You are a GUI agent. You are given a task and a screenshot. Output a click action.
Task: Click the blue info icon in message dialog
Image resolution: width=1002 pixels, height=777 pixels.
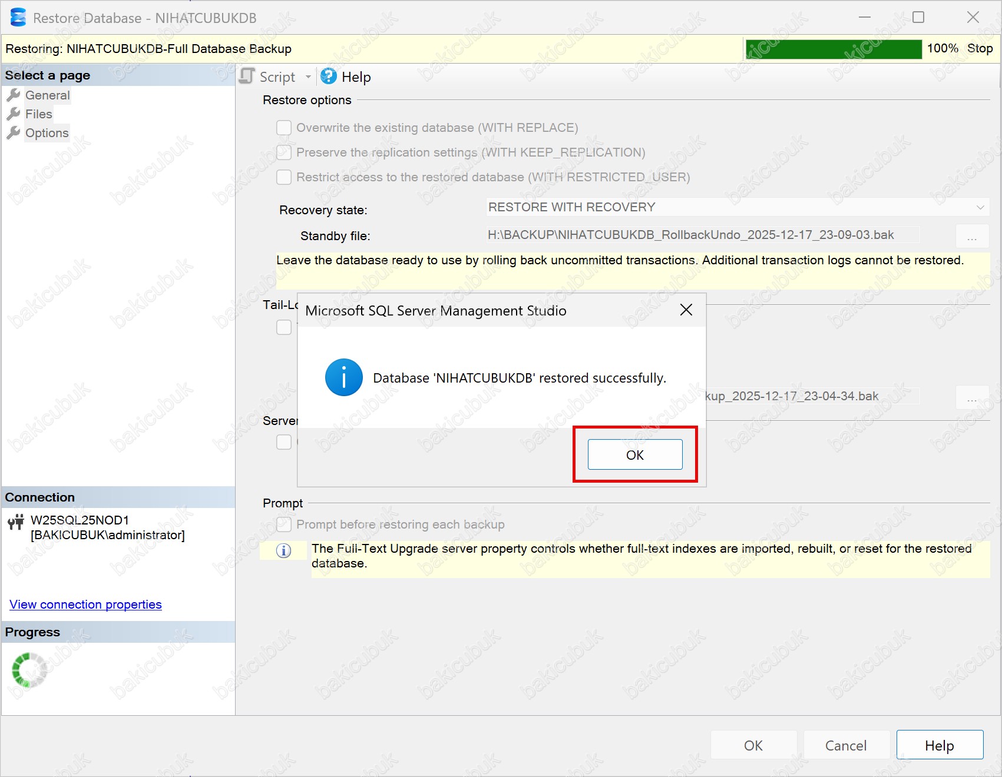(x=343, y=377)
